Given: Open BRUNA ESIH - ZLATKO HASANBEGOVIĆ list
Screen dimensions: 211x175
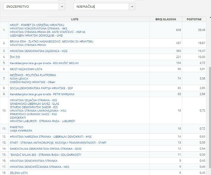Looking at the screenshot, I should pos(51,41).
